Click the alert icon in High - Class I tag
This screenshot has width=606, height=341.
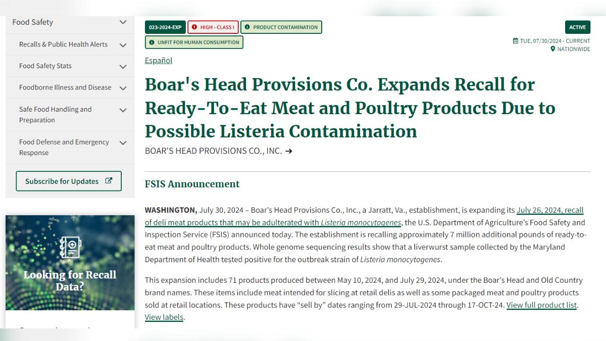[x=194, y=27]
